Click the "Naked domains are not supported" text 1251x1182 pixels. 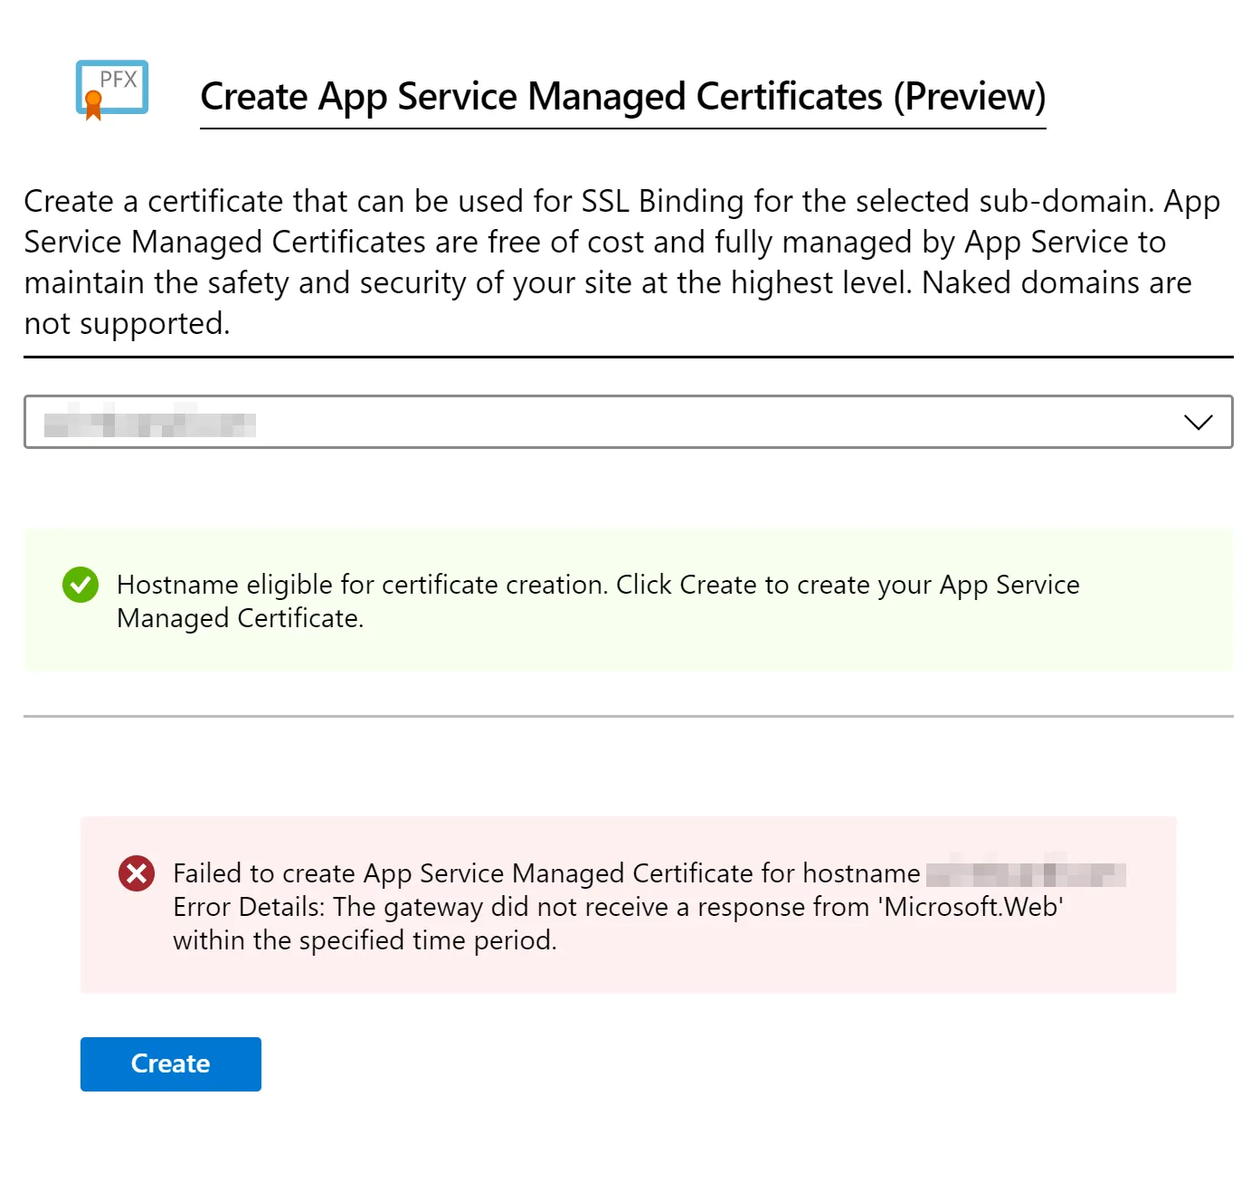[x=1057, y=283]
